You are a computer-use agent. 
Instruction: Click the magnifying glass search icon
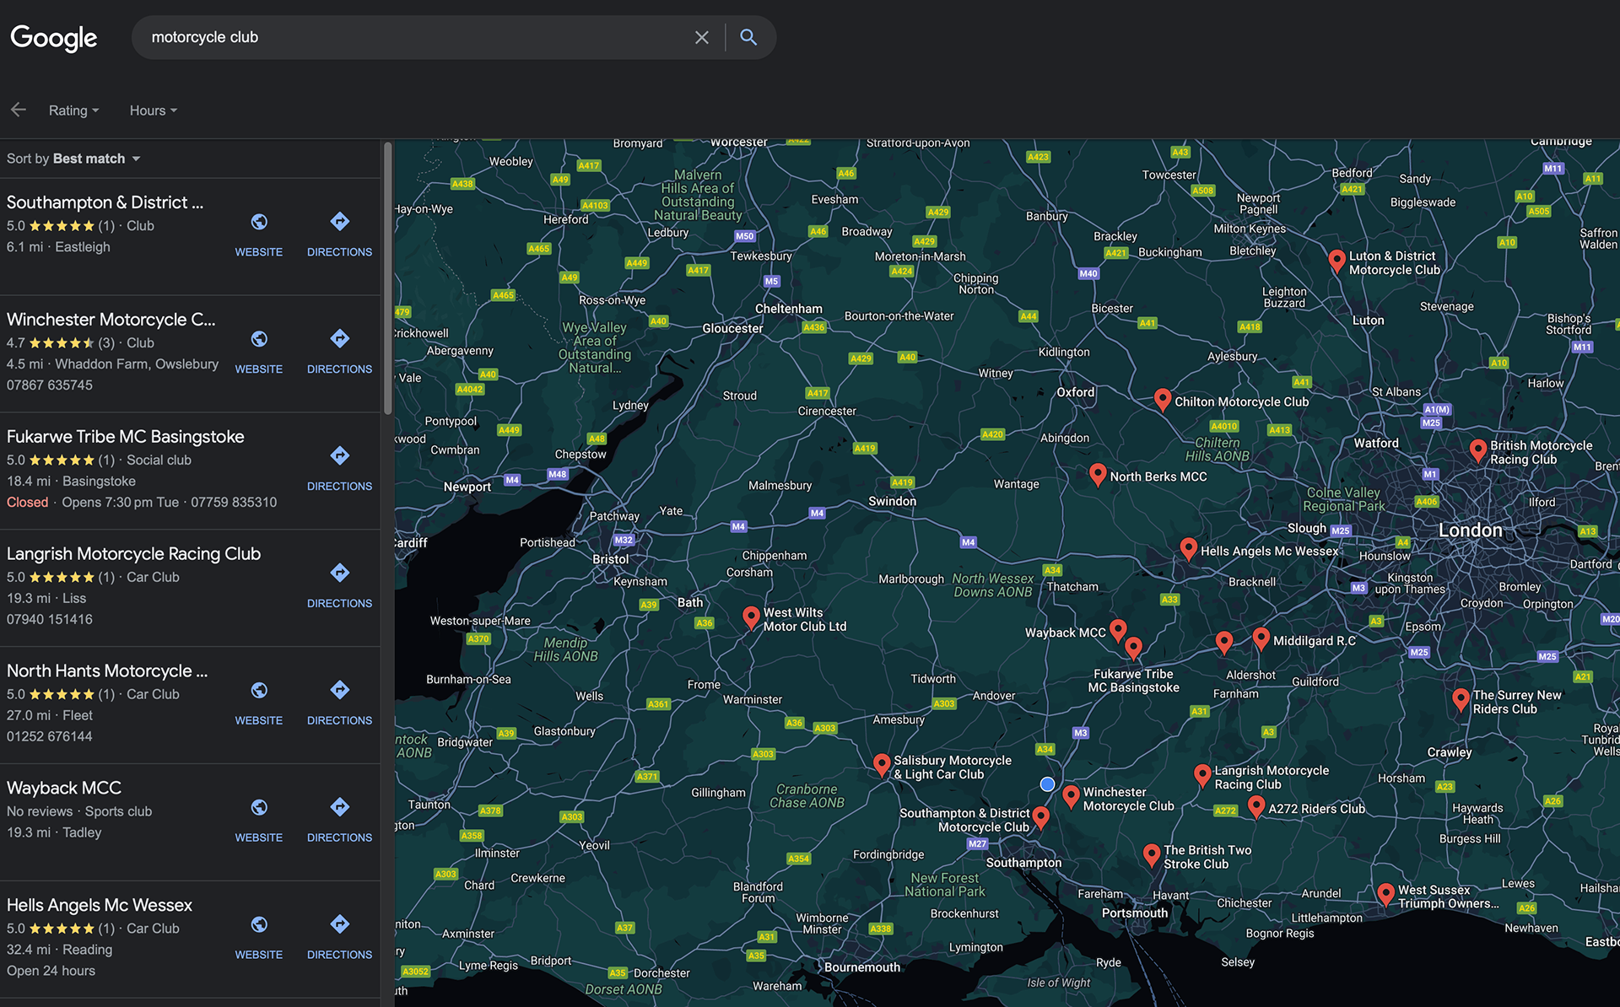(748, 37)
